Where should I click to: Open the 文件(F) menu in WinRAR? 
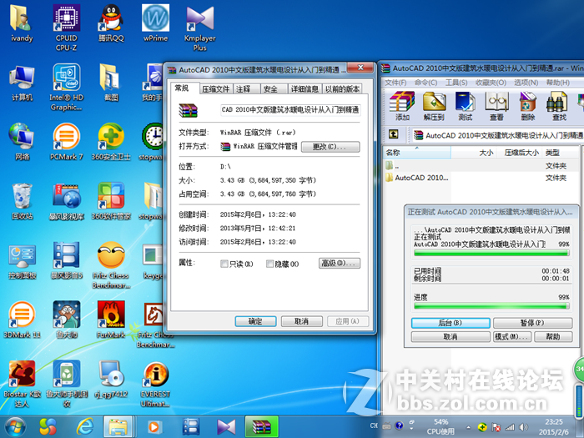click(x=395, y=83)
